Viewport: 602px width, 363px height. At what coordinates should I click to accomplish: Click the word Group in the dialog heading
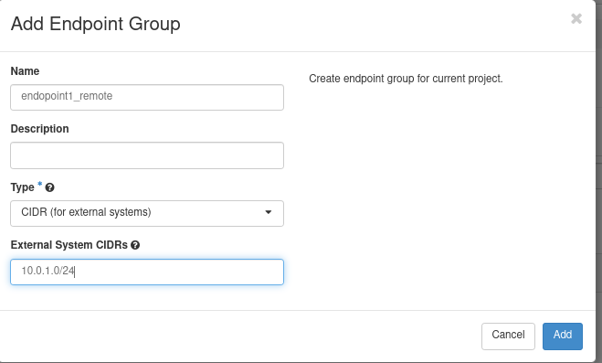click(154, 24)
